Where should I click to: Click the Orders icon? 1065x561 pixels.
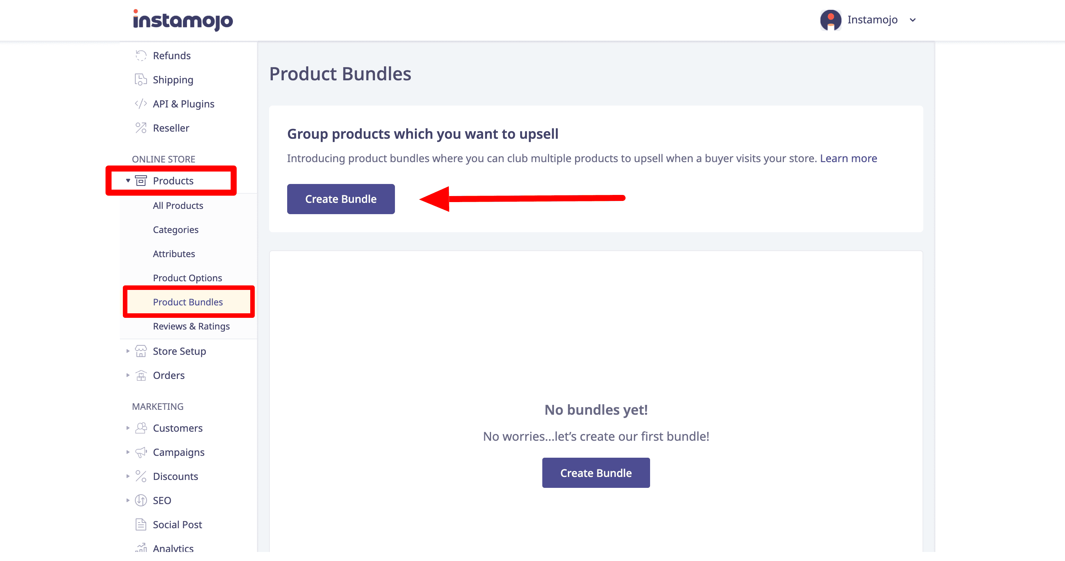pyautogui.click(x=141, y=375)
